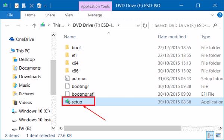224x140 pixels.
Task: Click the Recycle bin icon in quick access toolbar
Action: (x=39, y=6)
